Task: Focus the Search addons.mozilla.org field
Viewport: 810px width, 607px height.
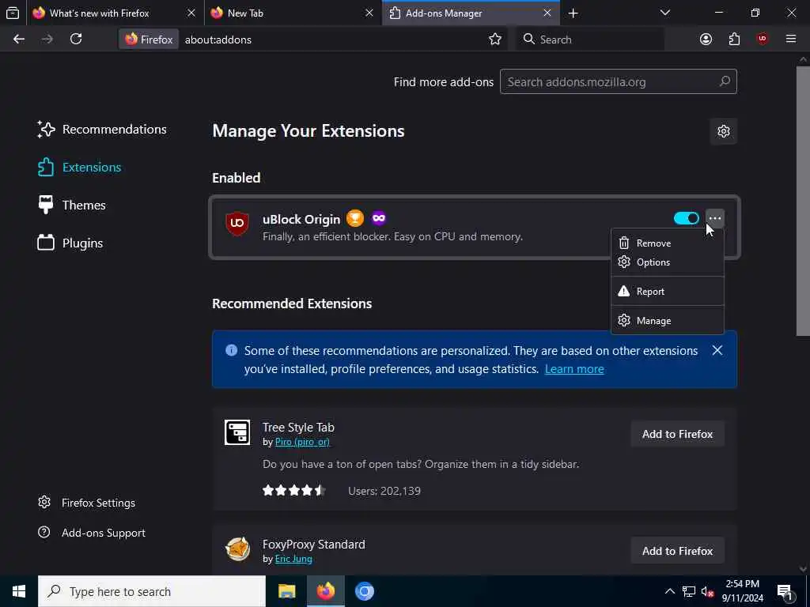Action: click(x=619, y=81)
